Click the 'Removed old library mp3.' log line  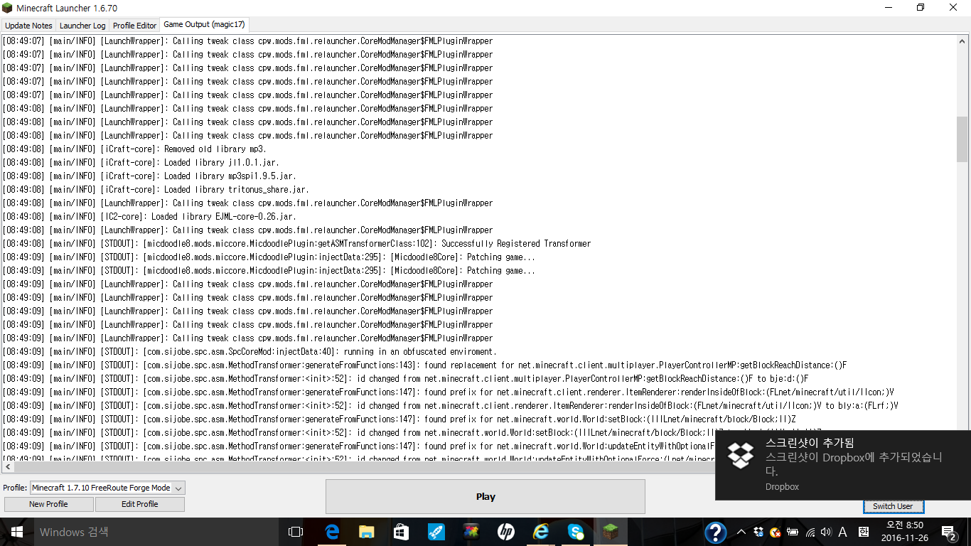(134, 149)
